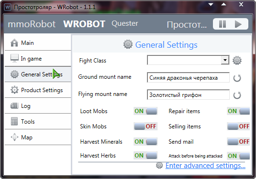This screenshot has height=179, width=256.
Task: Toggle Loot Mobs switch off
Action: coord(145,111)
